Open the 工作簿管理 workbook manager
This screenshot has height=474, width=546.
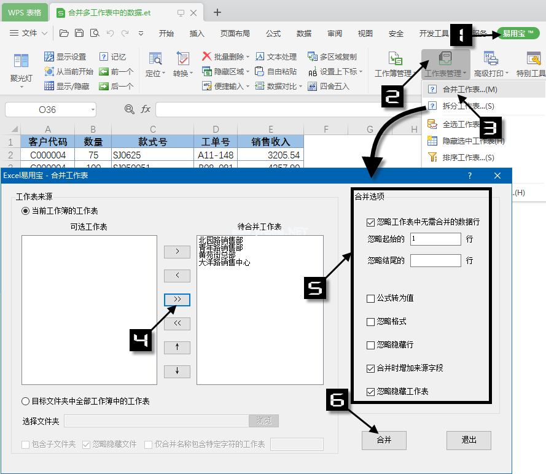coord(395,59)
